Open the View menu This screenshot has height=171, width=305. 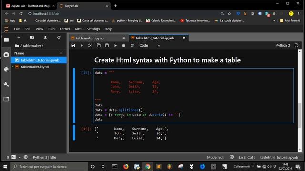coord(39,29)
